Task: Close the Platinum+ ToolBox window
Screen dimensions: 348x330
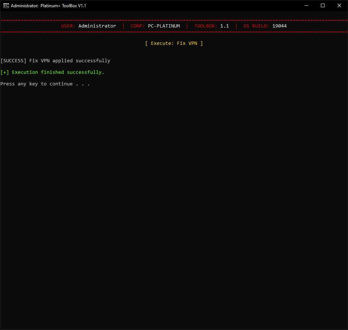Action: [339, 5]
